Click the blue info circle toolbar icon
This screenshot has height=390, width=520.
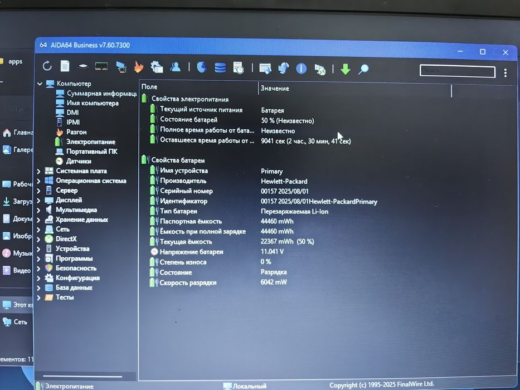[x=301, y=69]
